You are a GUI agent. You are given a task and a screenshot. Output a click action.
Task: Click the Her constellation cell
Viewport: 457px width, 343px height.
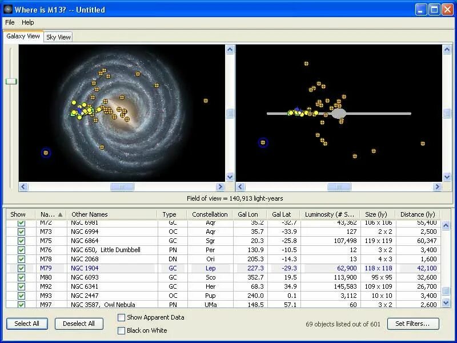coord(210,286)
